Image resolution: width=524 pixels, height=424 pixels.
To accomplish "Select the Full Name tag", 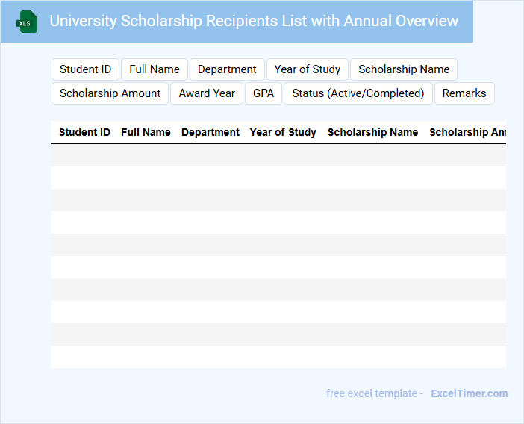I will pyautogui.click(x=155, y=69).
